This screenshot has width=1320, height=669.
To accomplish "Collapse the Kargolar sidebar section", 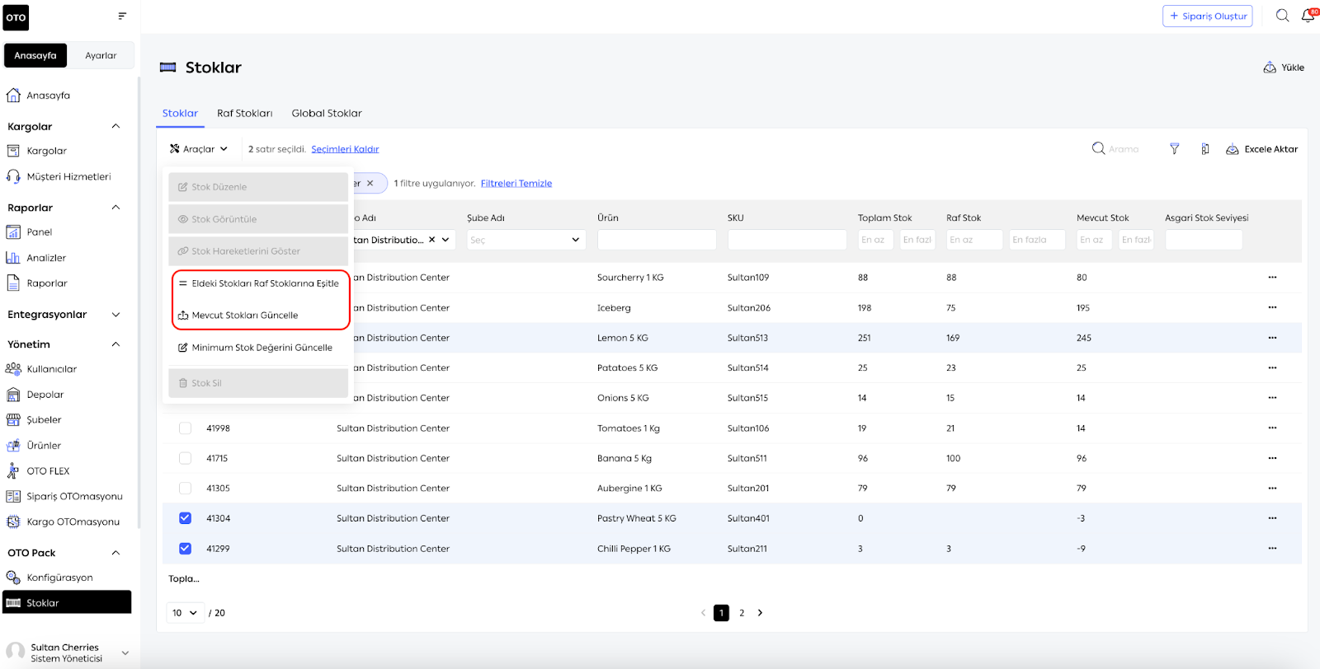I will (115, 126).
